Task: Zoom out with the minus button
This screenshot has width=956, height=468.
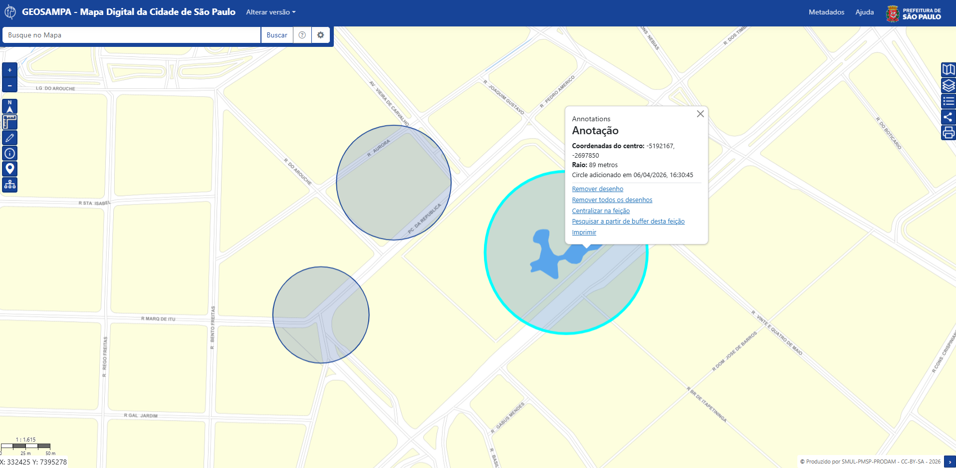Action: pos(9,85)
